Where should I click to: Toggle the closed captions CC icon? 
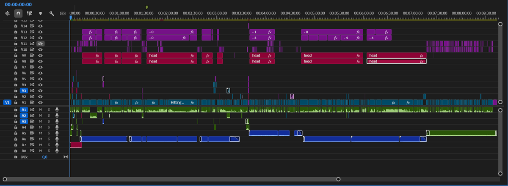pos(63,14)
